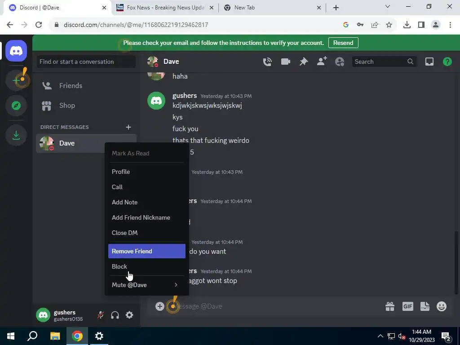Choose Profile from context menu
460x345 pixels.
coord(147,172)
